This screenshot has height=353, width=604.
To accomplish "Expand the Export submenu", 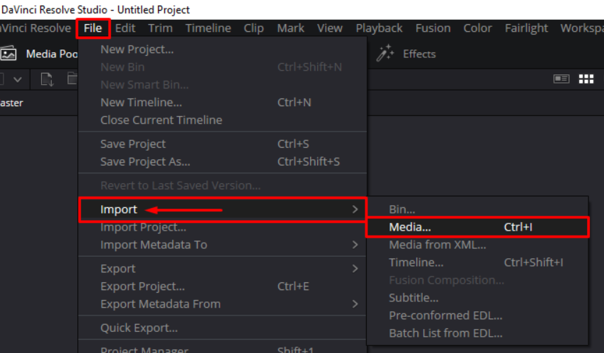I will click(355, 269).
